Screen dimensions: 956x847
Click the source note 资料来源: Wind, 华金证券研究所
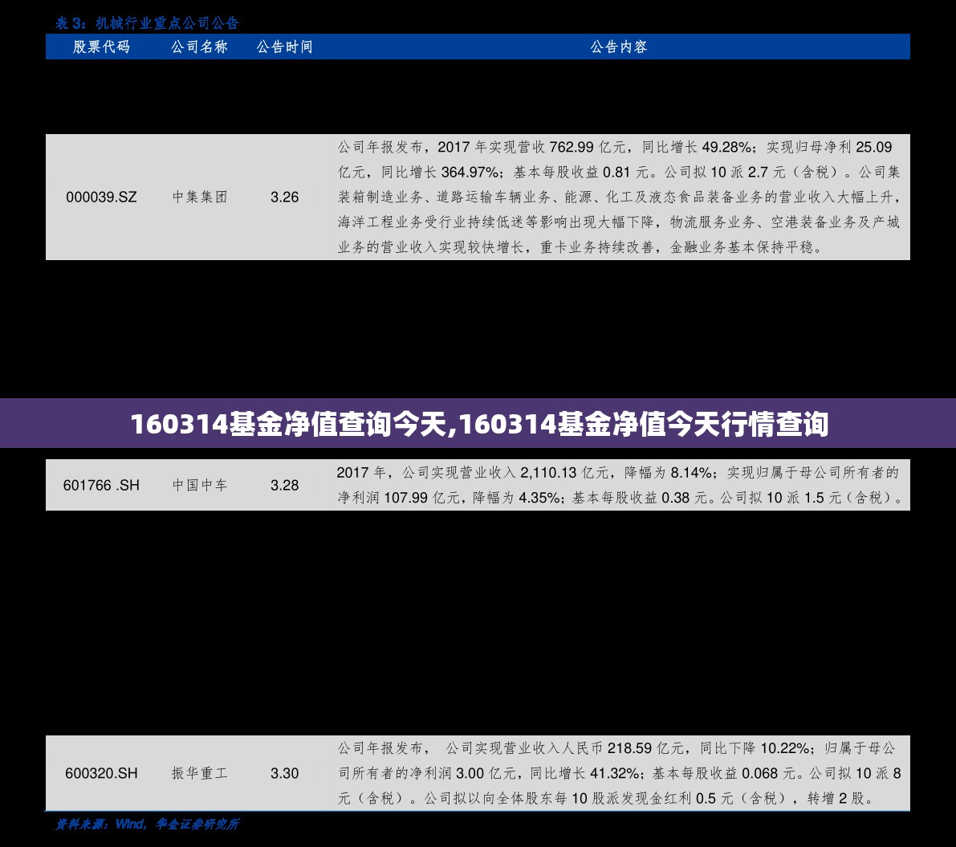(147, 825)
